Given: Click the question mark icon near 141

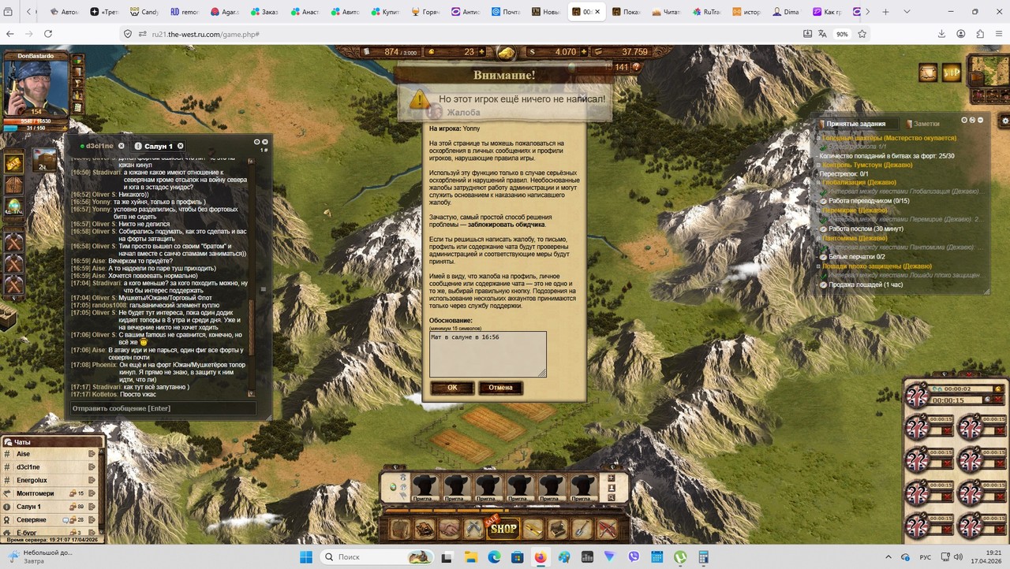Looking at the screenshot, I should (636, 68).
